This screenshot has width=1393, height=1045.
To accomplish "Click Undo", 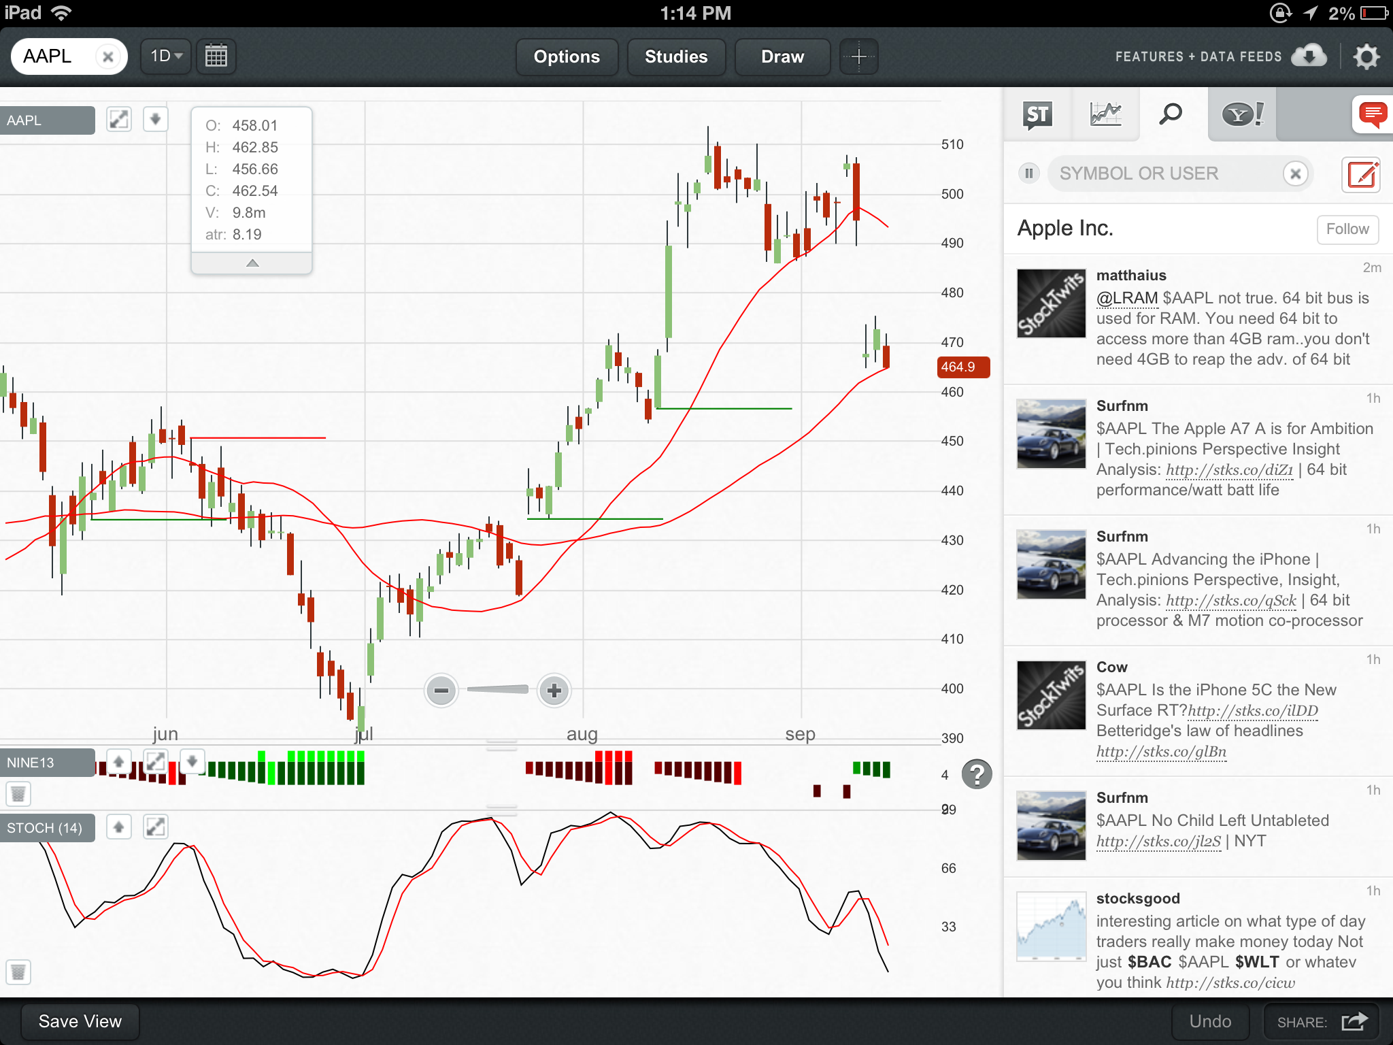I will tap(1210, 1022).
